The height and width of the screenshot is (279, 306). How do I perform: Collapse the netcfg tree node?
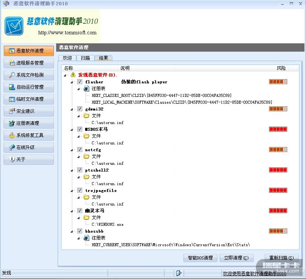click(x=72, y=150)
